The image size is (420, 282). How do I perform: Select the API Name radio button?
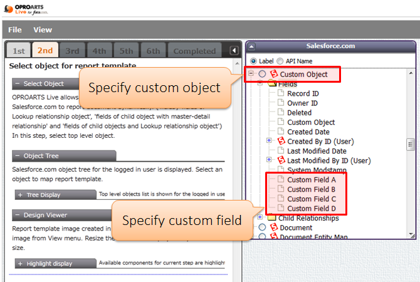coord(280,61)
